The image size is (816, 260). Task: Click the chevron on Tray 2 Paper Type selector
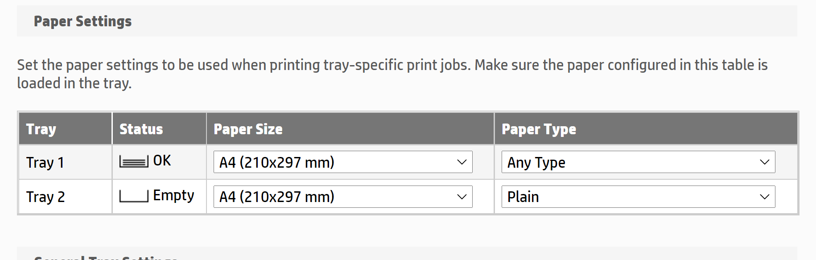tap(765, 196)
